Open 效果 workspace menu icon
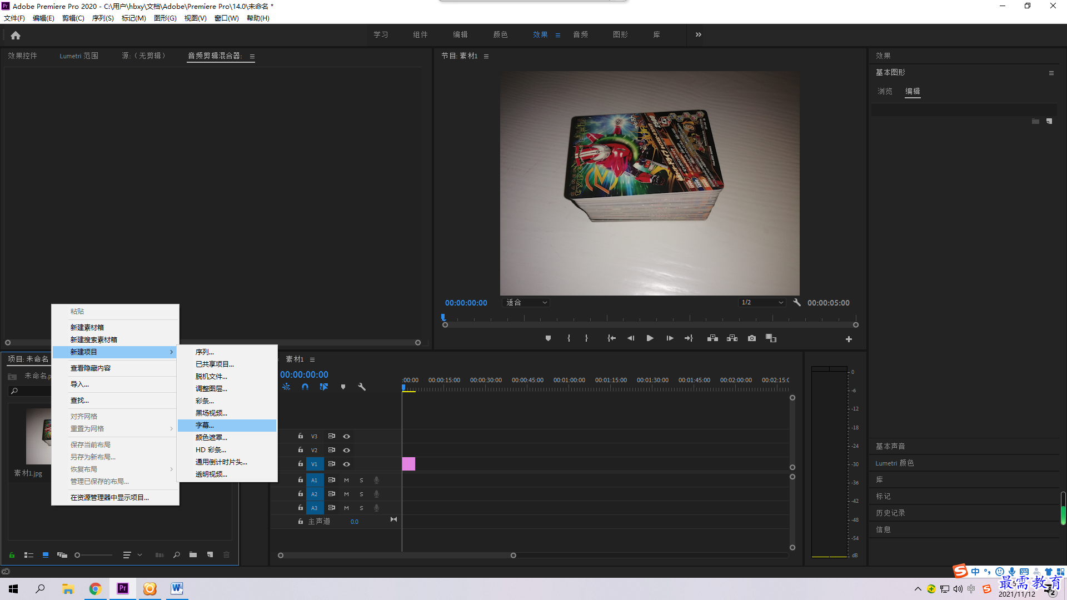Viewport: 1067px width, 600px height. (558, 35)
